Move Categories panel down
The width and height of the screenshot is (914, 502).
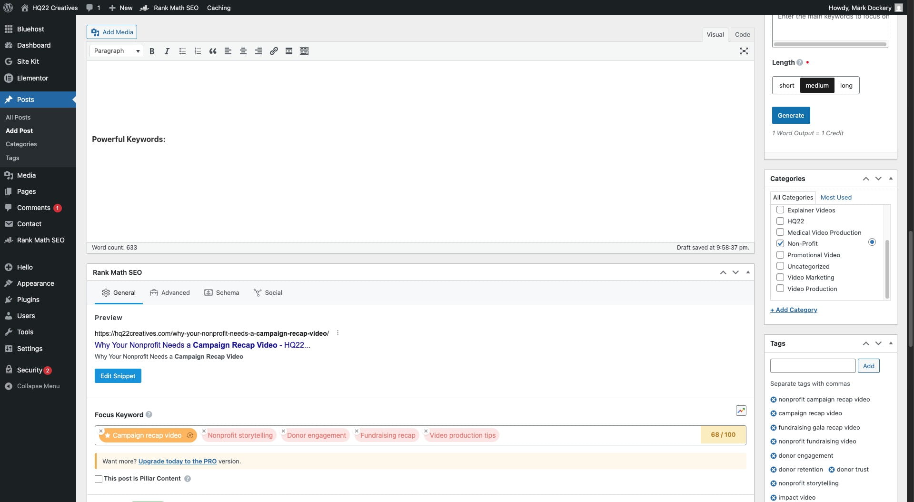click(878, 179)
